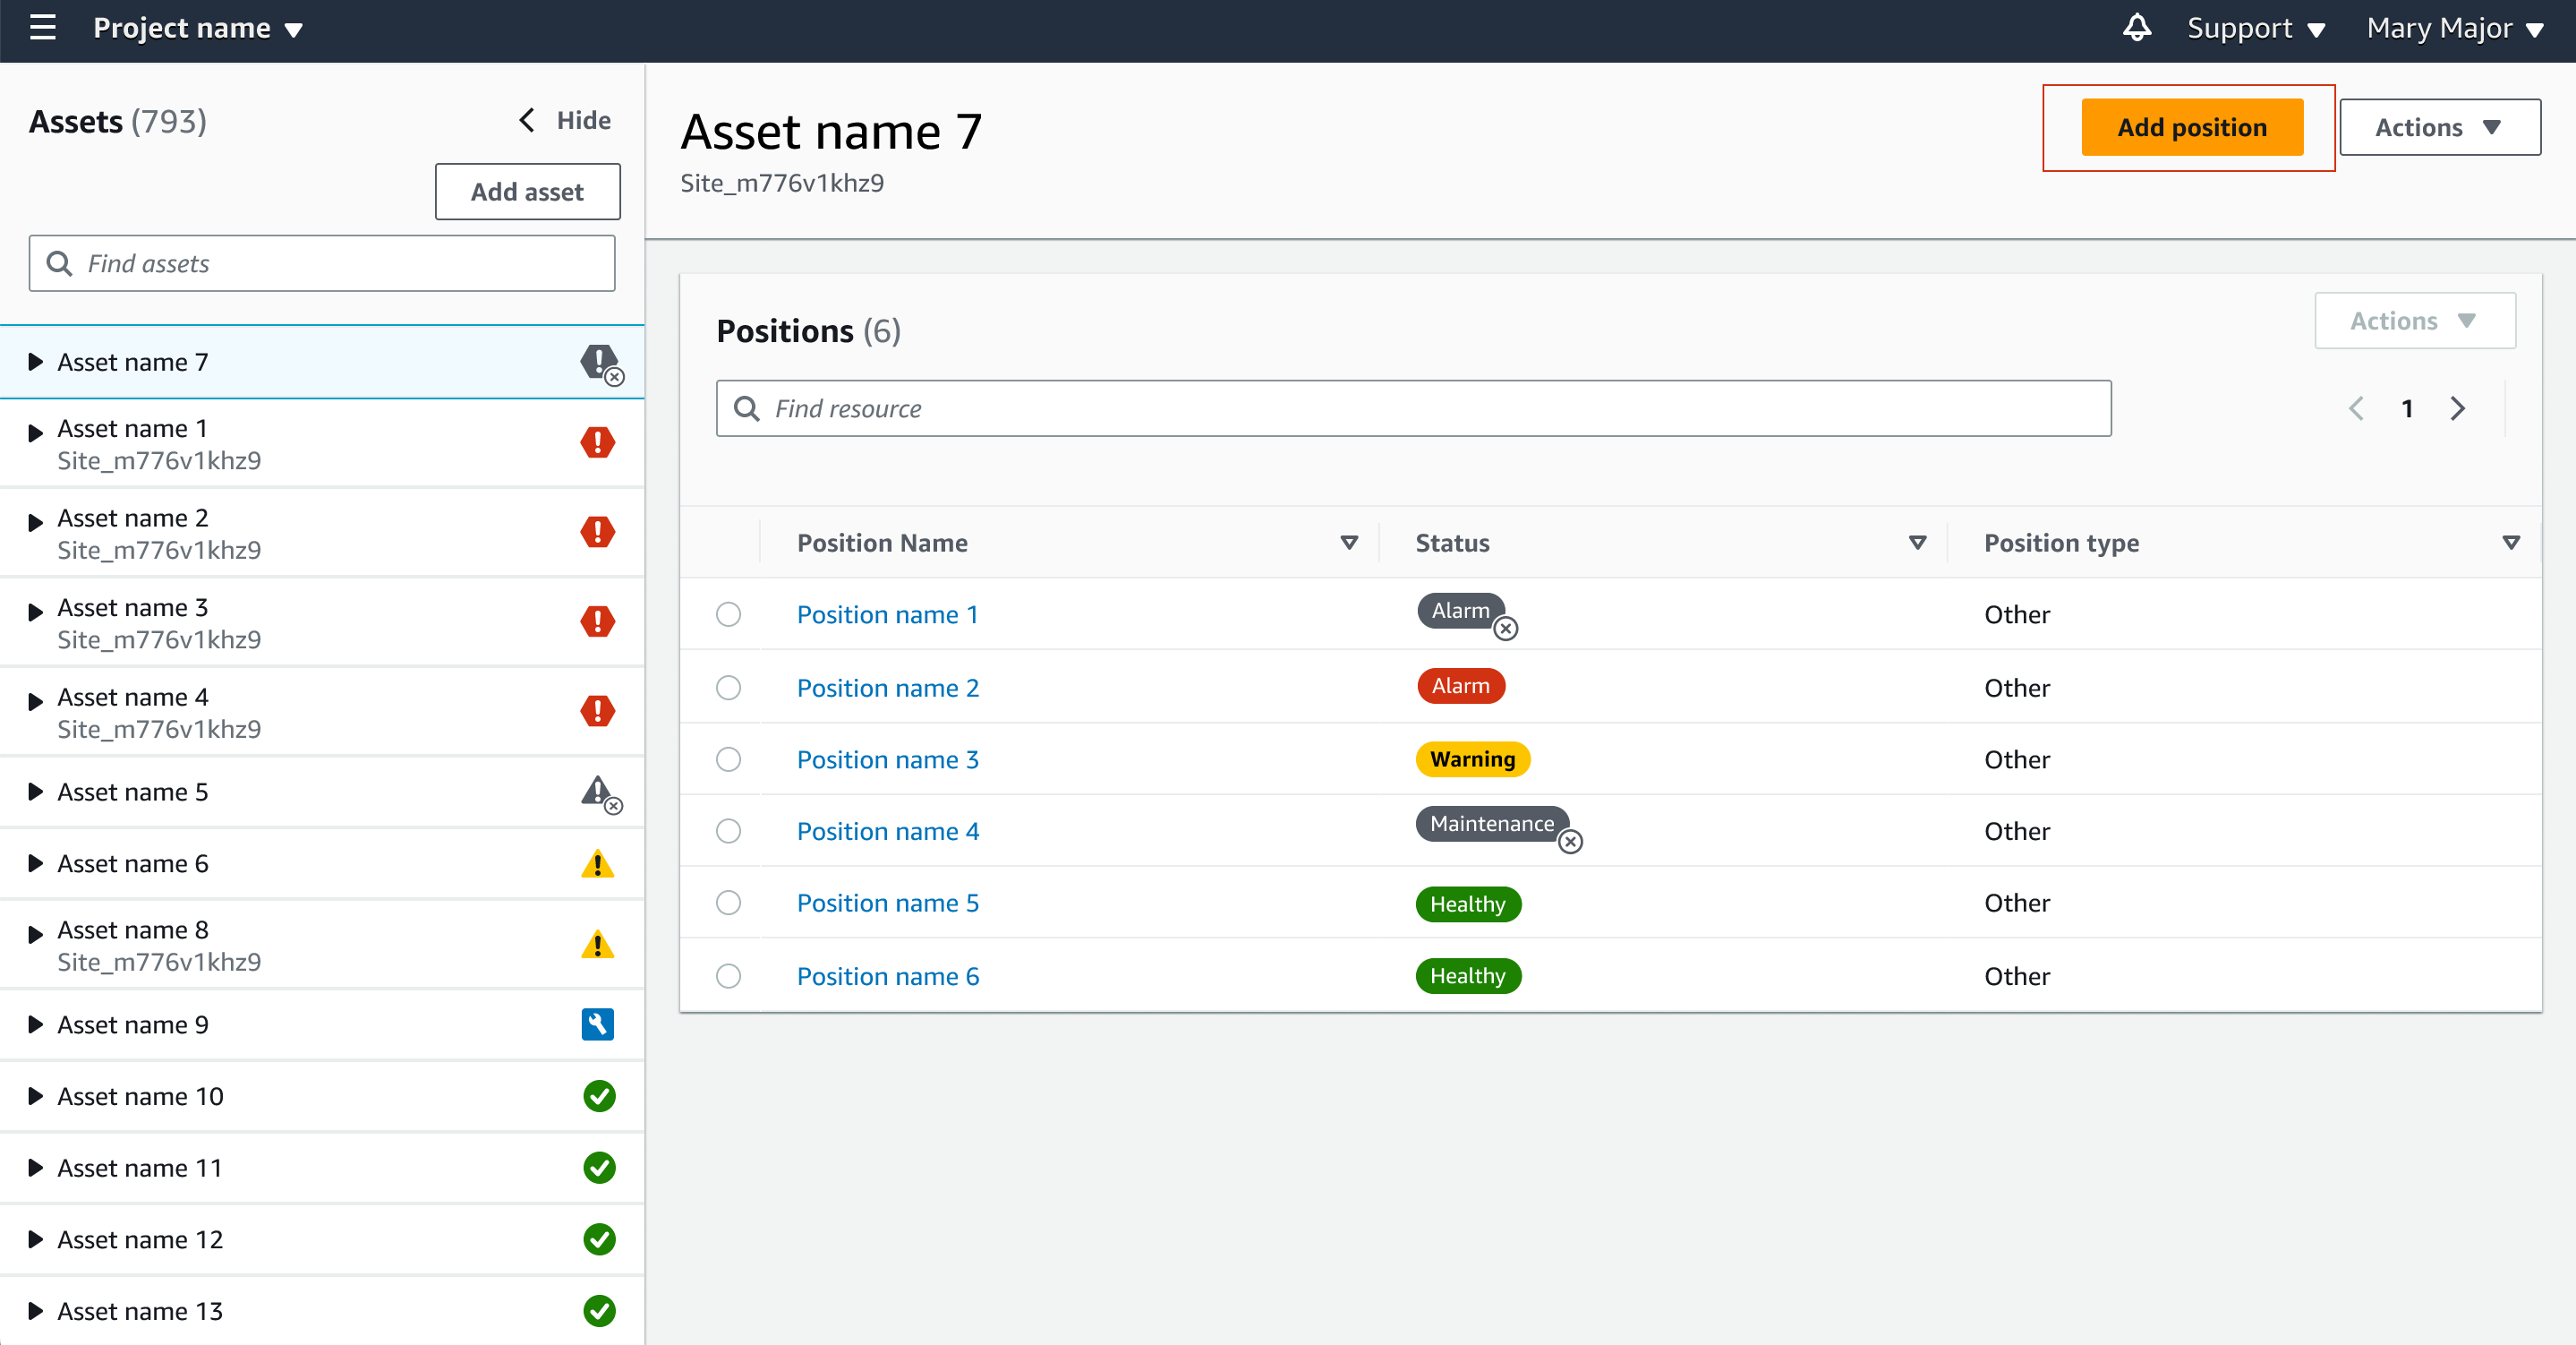The height and width of the screenshot is (1345, 2576).
Task: Click the healthy check icon beside Asset name 10
Action: [597, 1096]
